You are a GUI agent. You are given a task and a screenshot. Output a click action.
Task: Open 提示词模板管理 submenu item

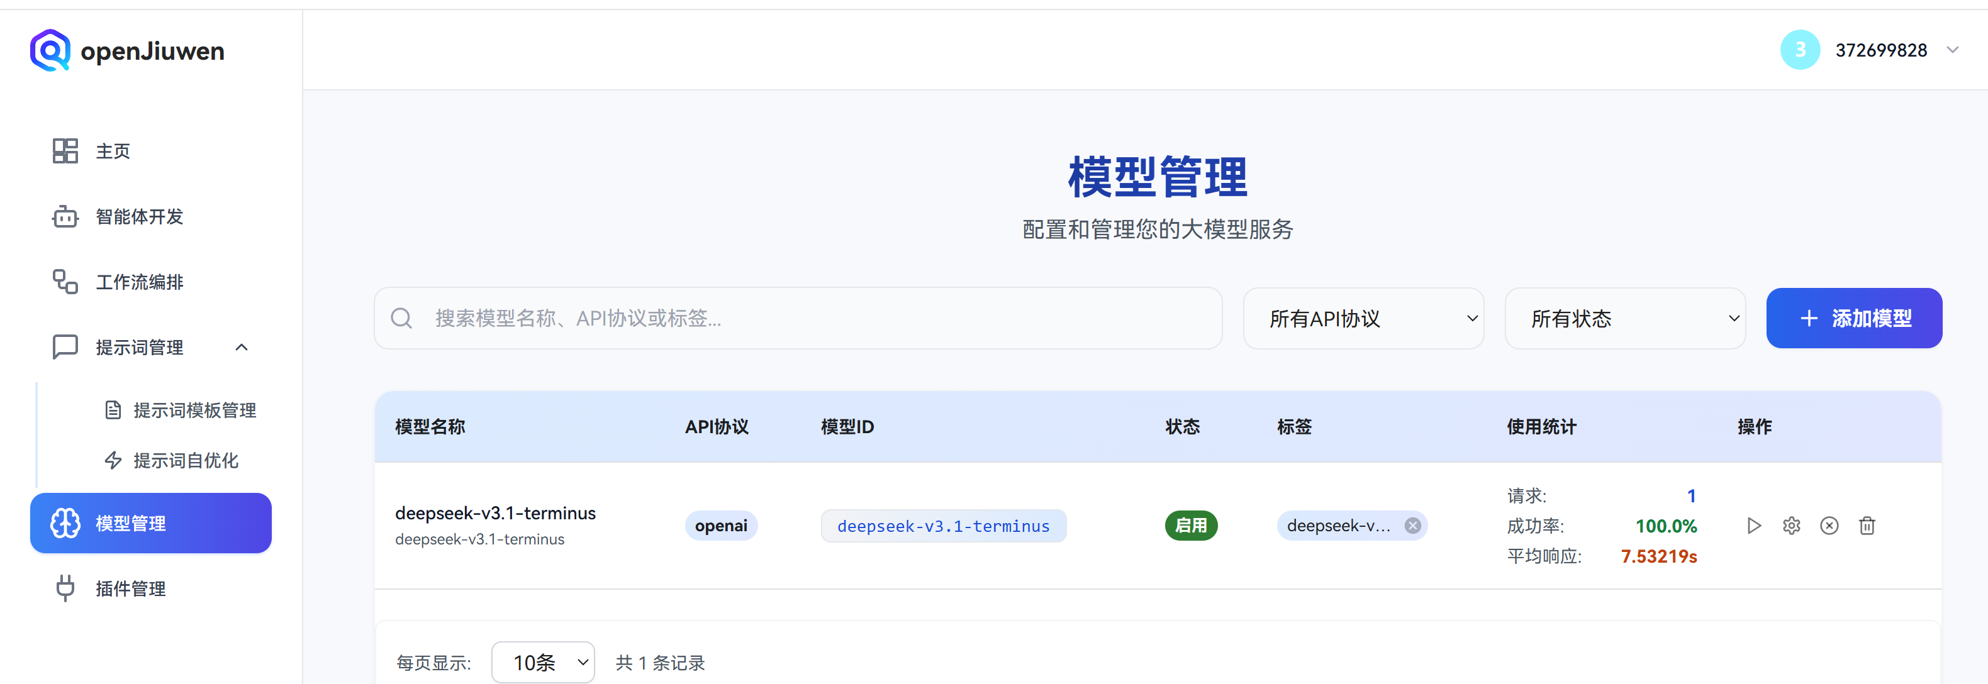(194, 411)
